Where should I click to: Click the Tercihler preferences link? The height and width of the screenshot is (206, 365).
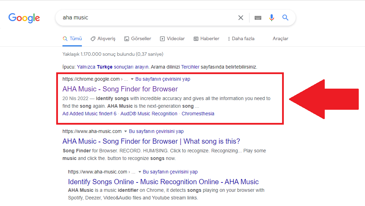190,67
